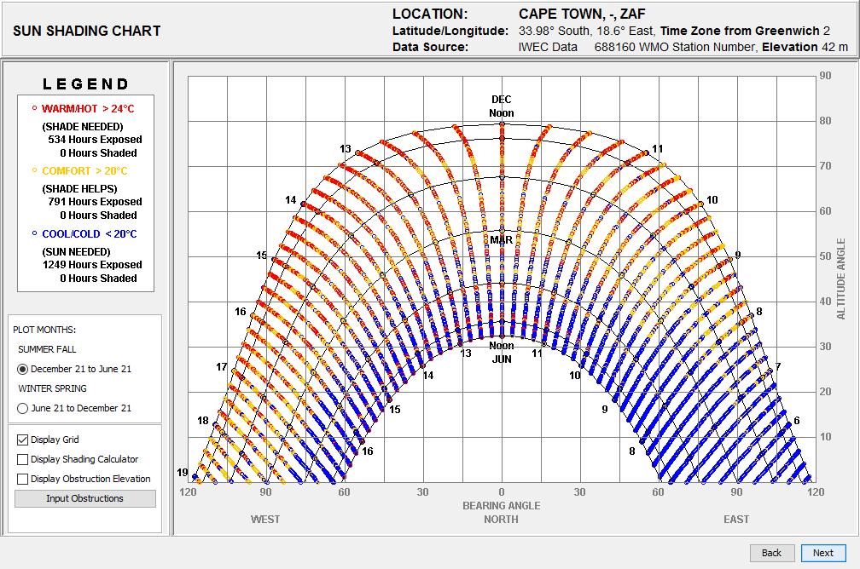Click the 90 altitude axis tick value
This screenshot has height=569, width=860.
click(x=826, y=76)
